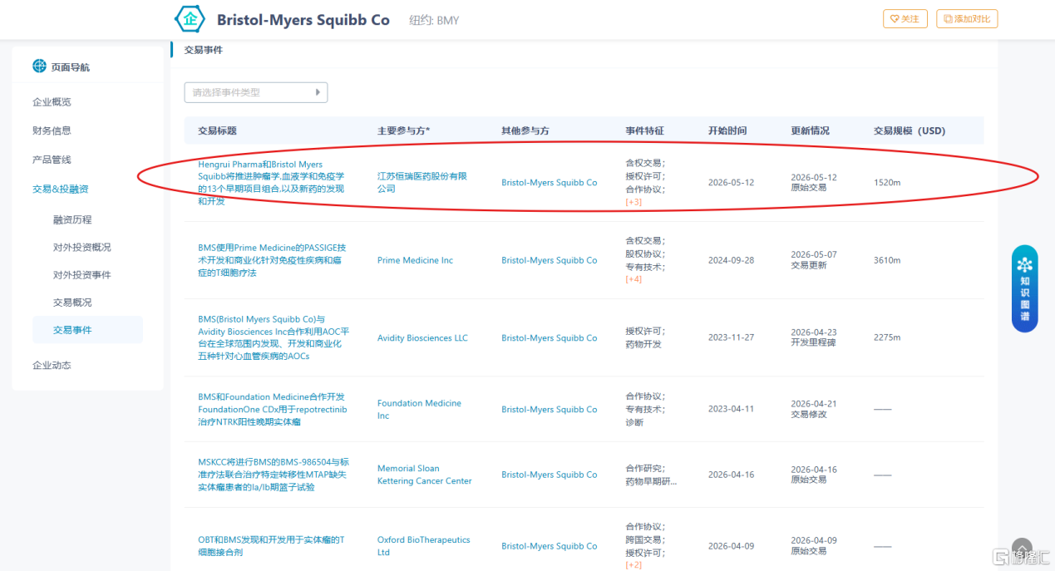Click the 2023-11-27 start date cell
The image size is (1055, 571).
731,338
